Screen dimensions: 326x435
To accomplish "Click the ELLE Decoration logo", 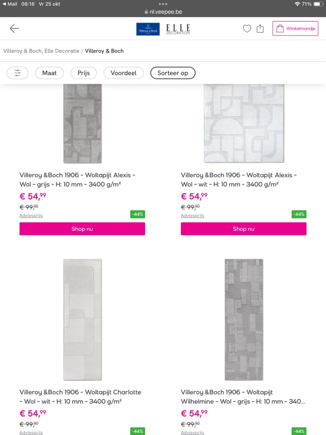I will click(x=178, y=29).
